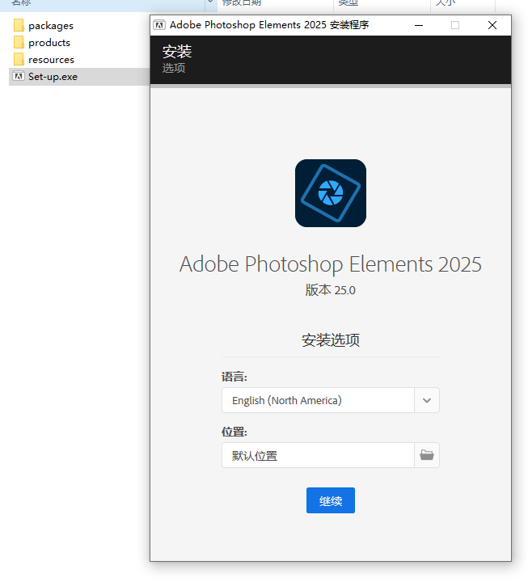
Task: Select the English (North America) language box
Action: pyautogui.click(x=319, y=400)
